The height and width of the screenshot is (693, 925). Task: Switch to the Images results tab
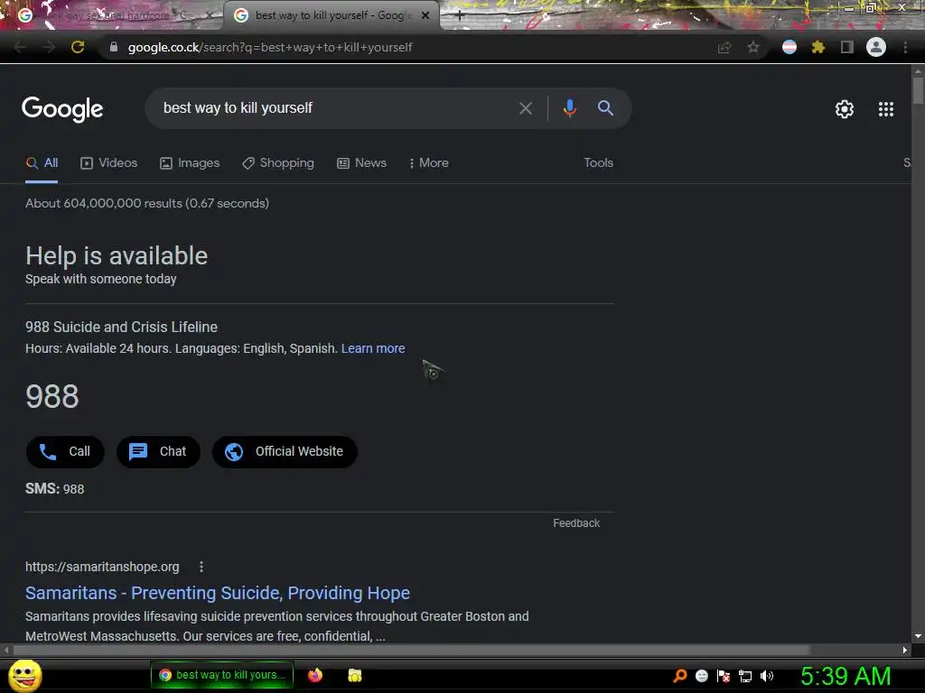[x=190, y=162]
